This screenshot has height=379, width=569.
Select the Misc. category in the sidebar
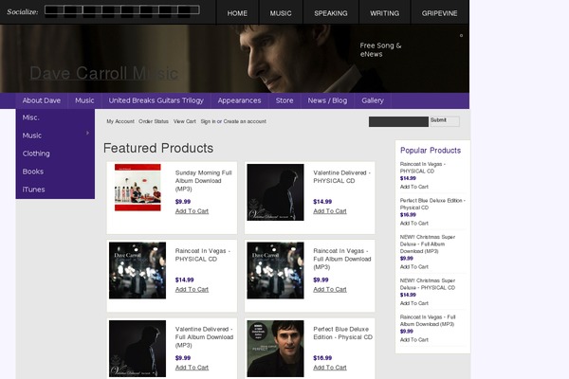(x=55, y=117)
